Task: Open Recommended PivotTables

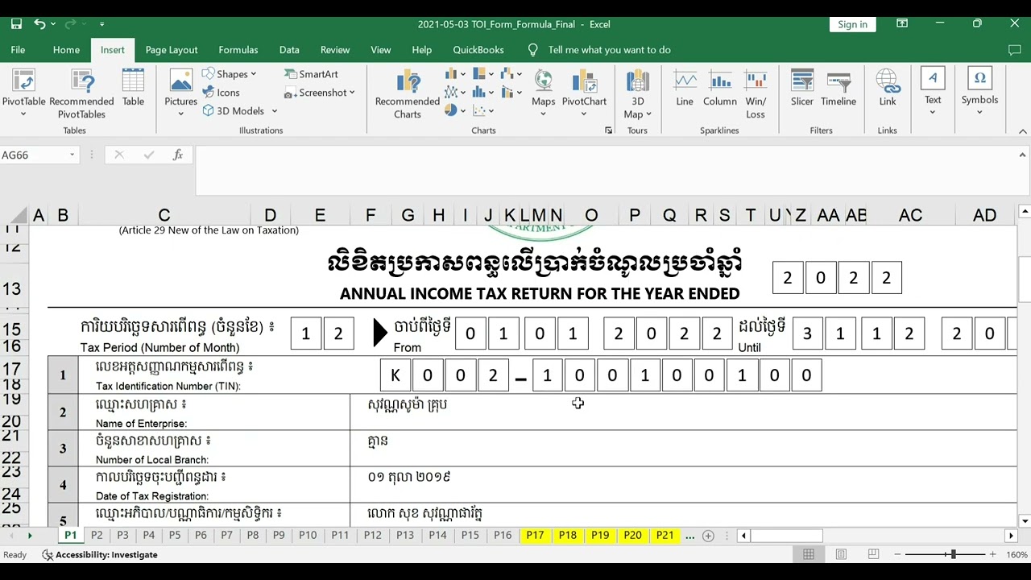Action: (81, 93)
